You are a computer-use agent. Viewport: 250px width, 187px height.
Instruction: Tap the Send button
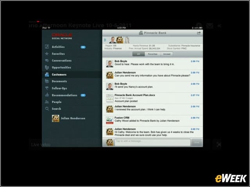[197, 142]
